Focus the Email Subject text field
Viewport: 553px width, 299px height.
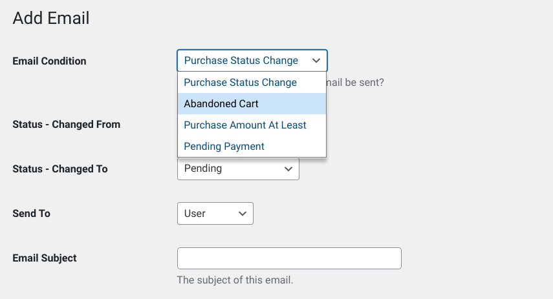point(289,258)
